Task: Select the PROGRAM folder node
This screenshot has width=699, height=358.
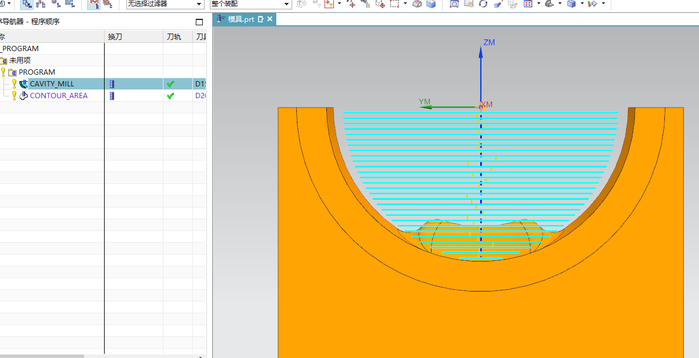Action: coord(36,72)
